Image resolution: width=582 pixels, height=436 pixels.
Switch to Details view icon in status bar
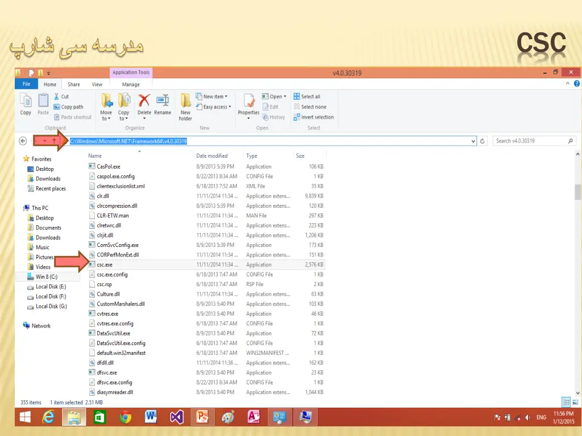click(x=566, y=403)
